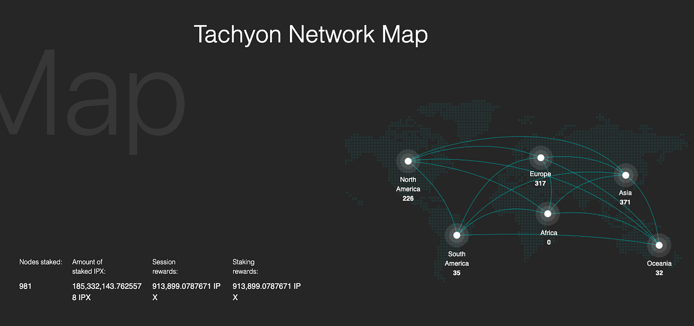Click the North America label
Viewport: 694px width, 326px height.
click(x=408, y=185)
